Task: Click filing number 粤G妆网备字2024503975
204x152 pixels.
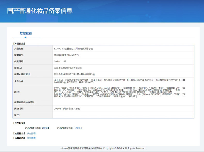Action: click(66, 55)
